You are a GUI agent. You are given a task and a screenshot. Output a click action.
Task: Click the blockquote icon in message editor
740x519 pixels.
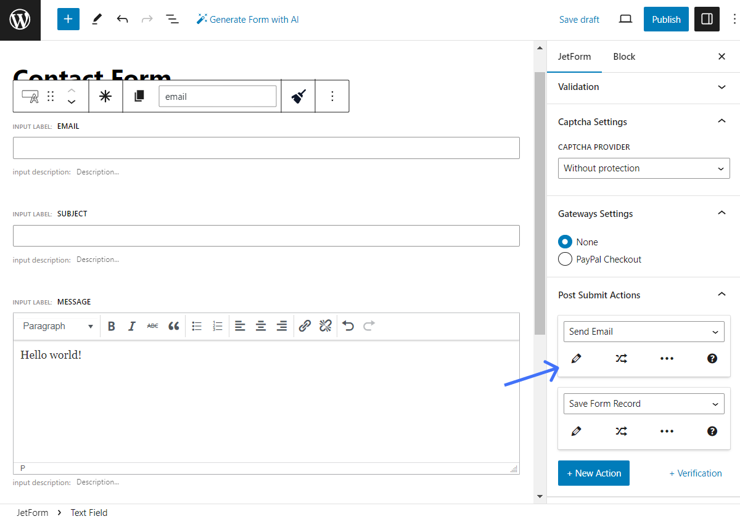[x=174, y=326]
